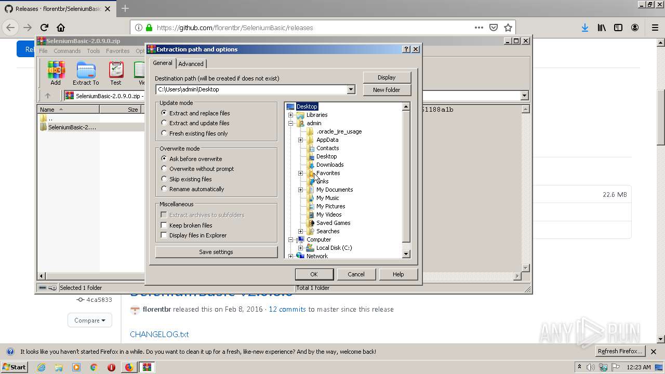
Task: Click Refresh Firefox button in notification bar
Action: (620, 352)
